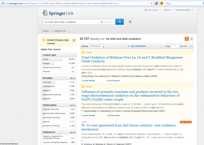Toggle the Include Preview-Only content checkbox

[74, 40]
